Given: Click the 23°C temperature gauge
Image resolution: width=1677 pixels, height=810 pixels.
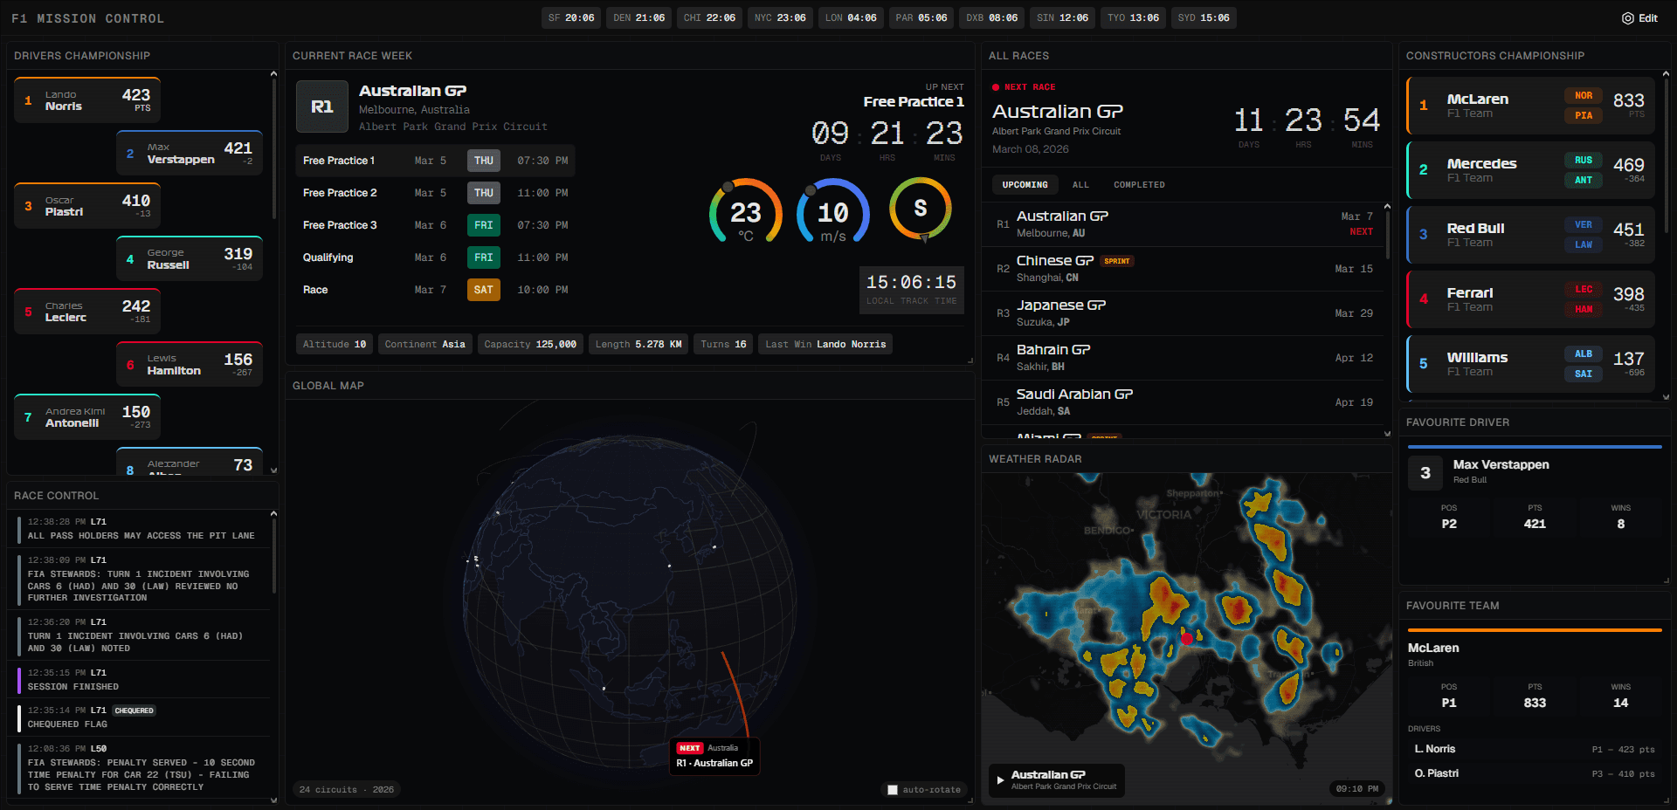Looking at the screenshot, I should pyautogui.click(x=745, y=212).
